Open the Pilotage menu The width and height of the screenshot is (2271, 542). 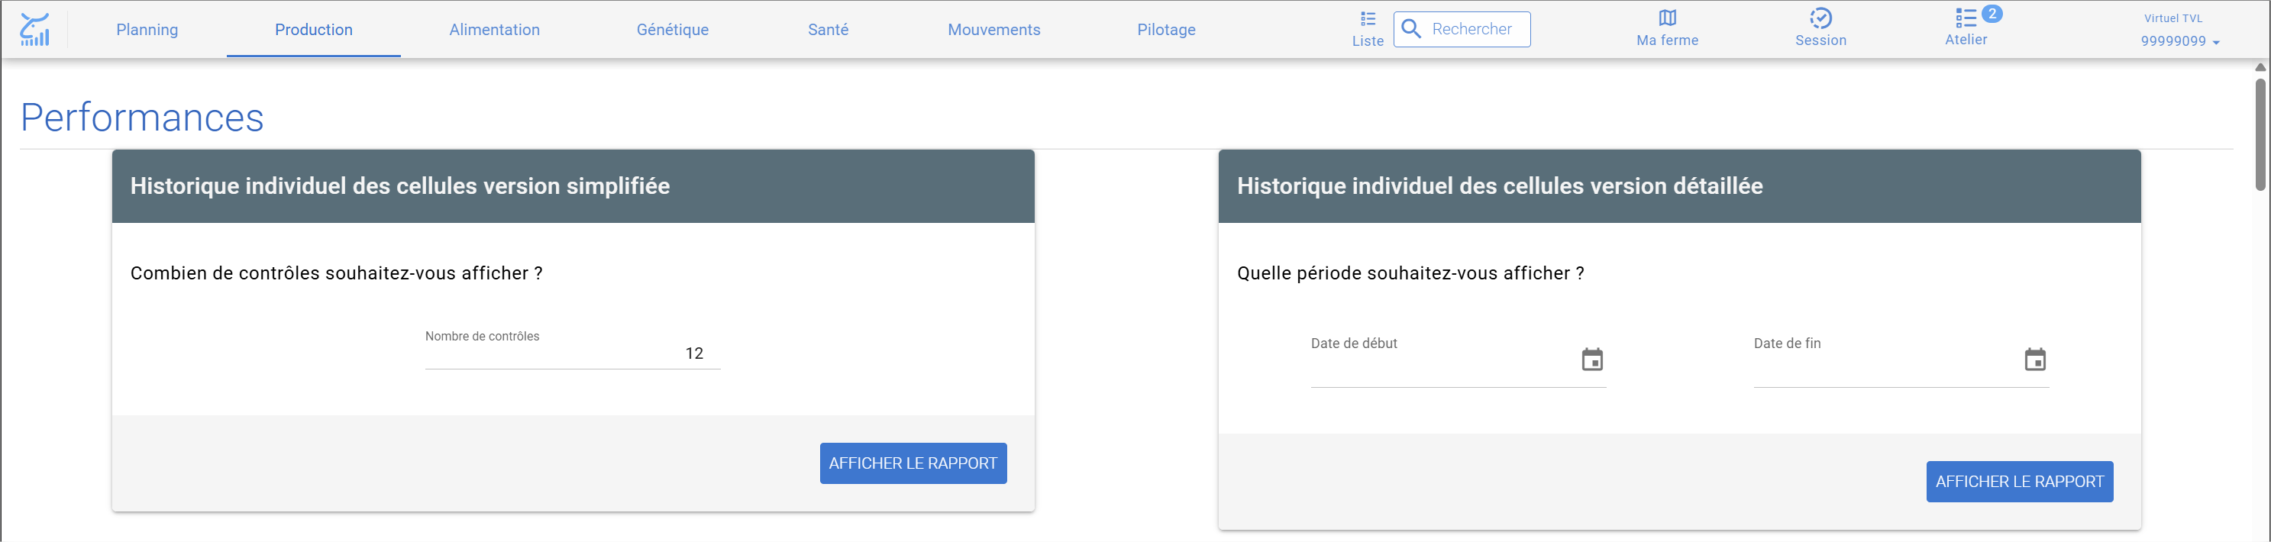[1166, 29]
